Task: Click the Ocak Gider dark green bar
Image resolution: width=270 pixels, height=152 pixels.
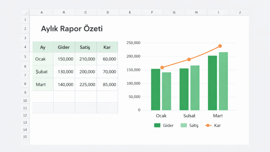Action: point(156,90)
